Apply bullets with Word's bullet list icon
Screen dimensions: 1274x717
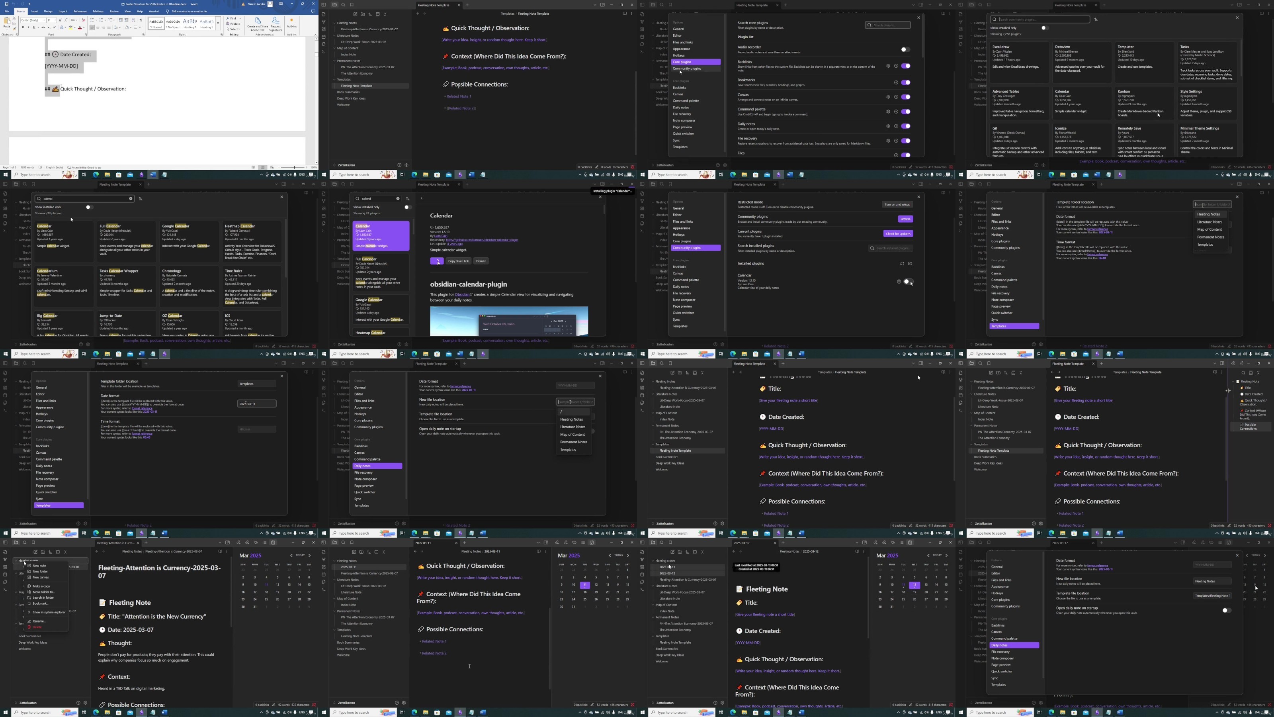92,20
